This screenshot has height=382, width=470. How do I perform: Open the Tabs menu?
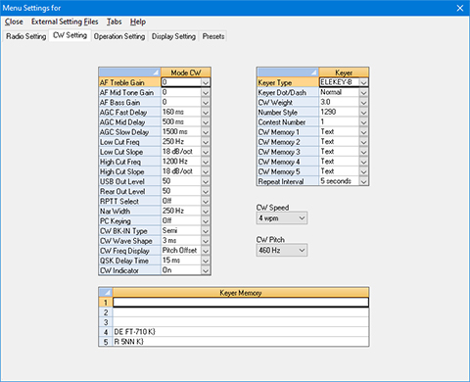[115, 22]
